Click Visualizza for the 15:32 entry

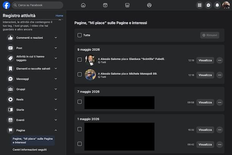coord(205,130)
